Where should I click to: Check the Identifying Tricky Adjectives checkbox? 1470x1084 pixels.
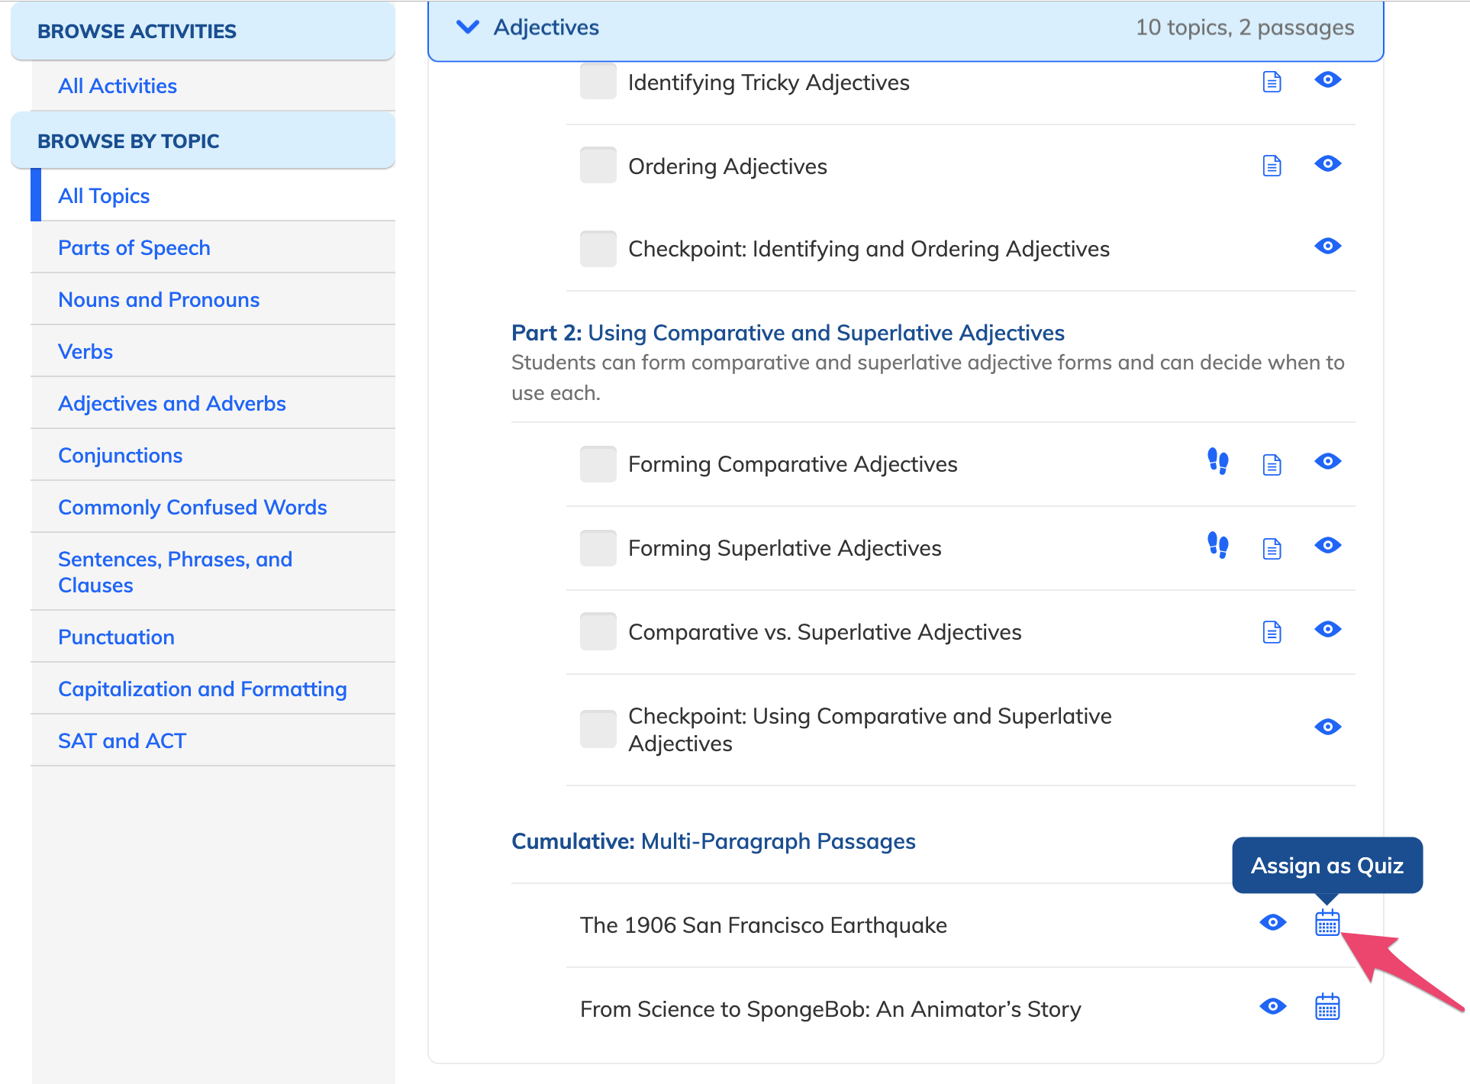598,81
